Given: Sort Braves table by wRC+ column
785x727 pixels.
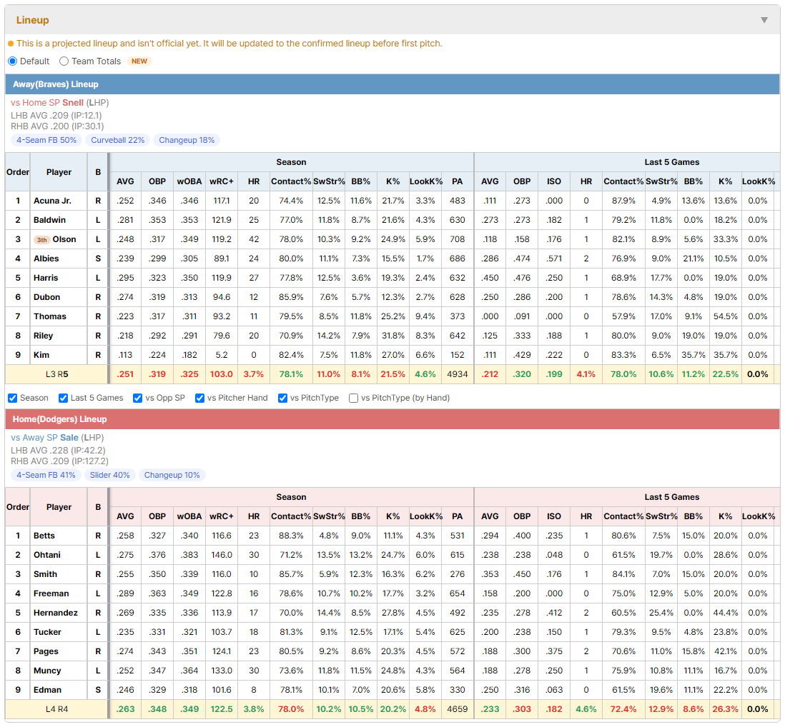Looking at the screenshot, I should 222,181.
